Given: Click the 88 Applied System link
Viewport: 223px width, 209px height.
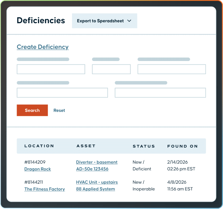Looking at the screenshot, I should point(96,189).
